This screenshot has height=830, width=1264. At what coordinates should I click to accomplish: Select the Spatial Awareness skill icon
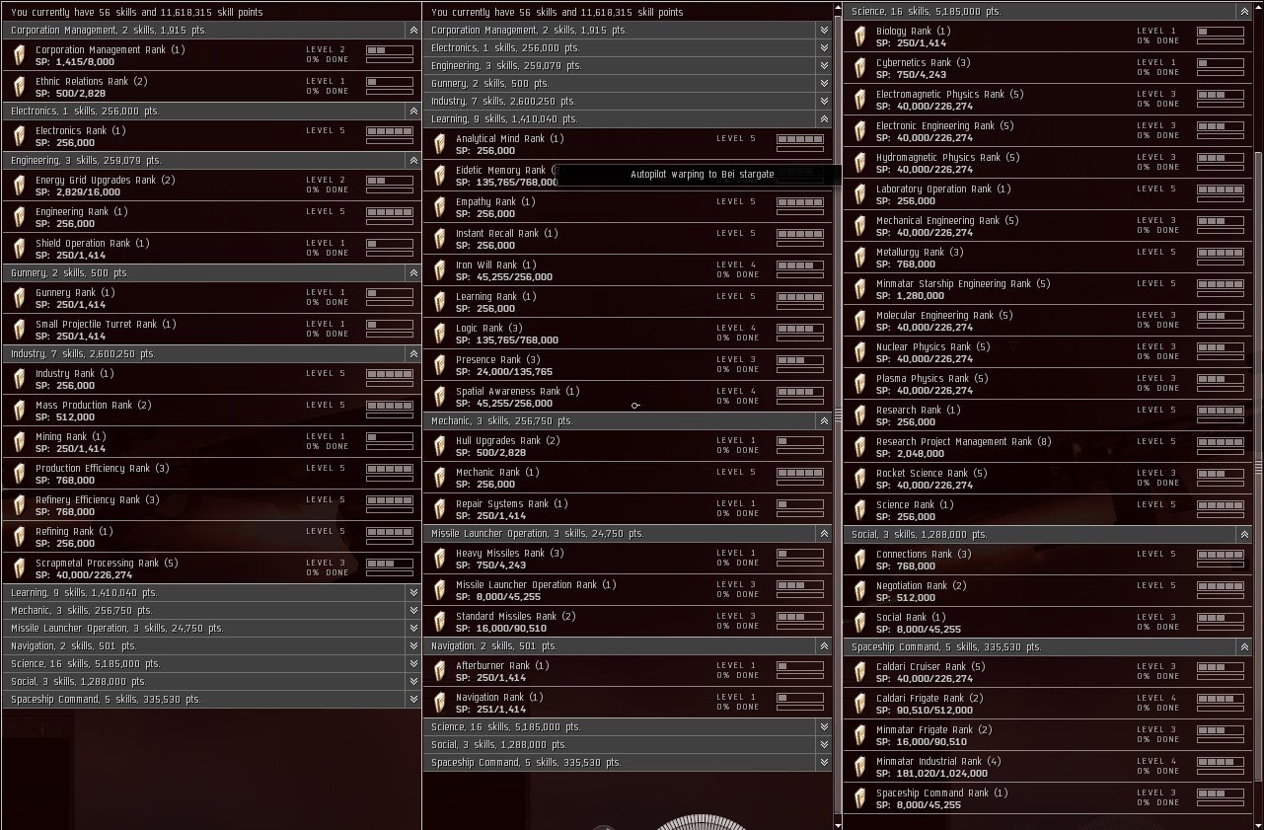(x=439, y=397)
